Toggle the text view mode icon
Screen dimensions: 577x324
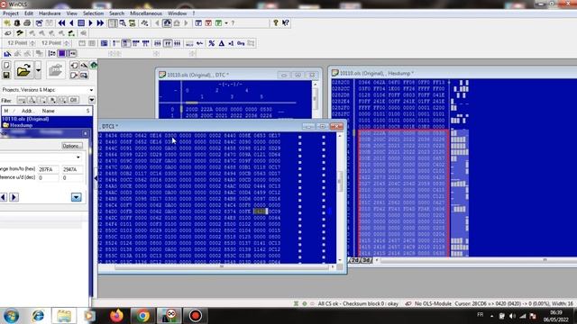[x=113, y=23]
